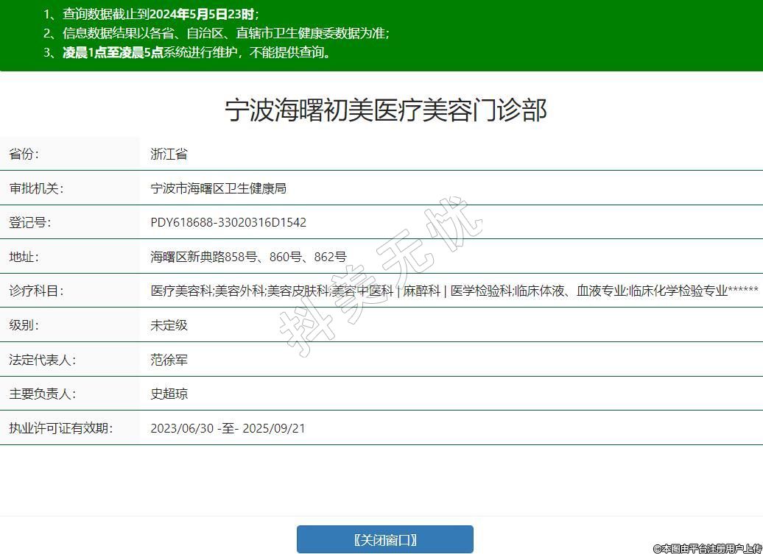Click the 未定级 level value
The height and width of the screenshot is (554, 763).
pos(169,325)
